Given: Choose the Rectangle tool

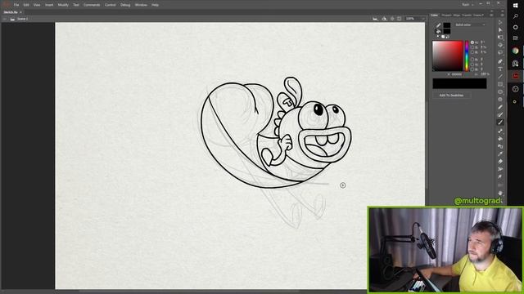Looking at the screenshot, I should 500,84.
